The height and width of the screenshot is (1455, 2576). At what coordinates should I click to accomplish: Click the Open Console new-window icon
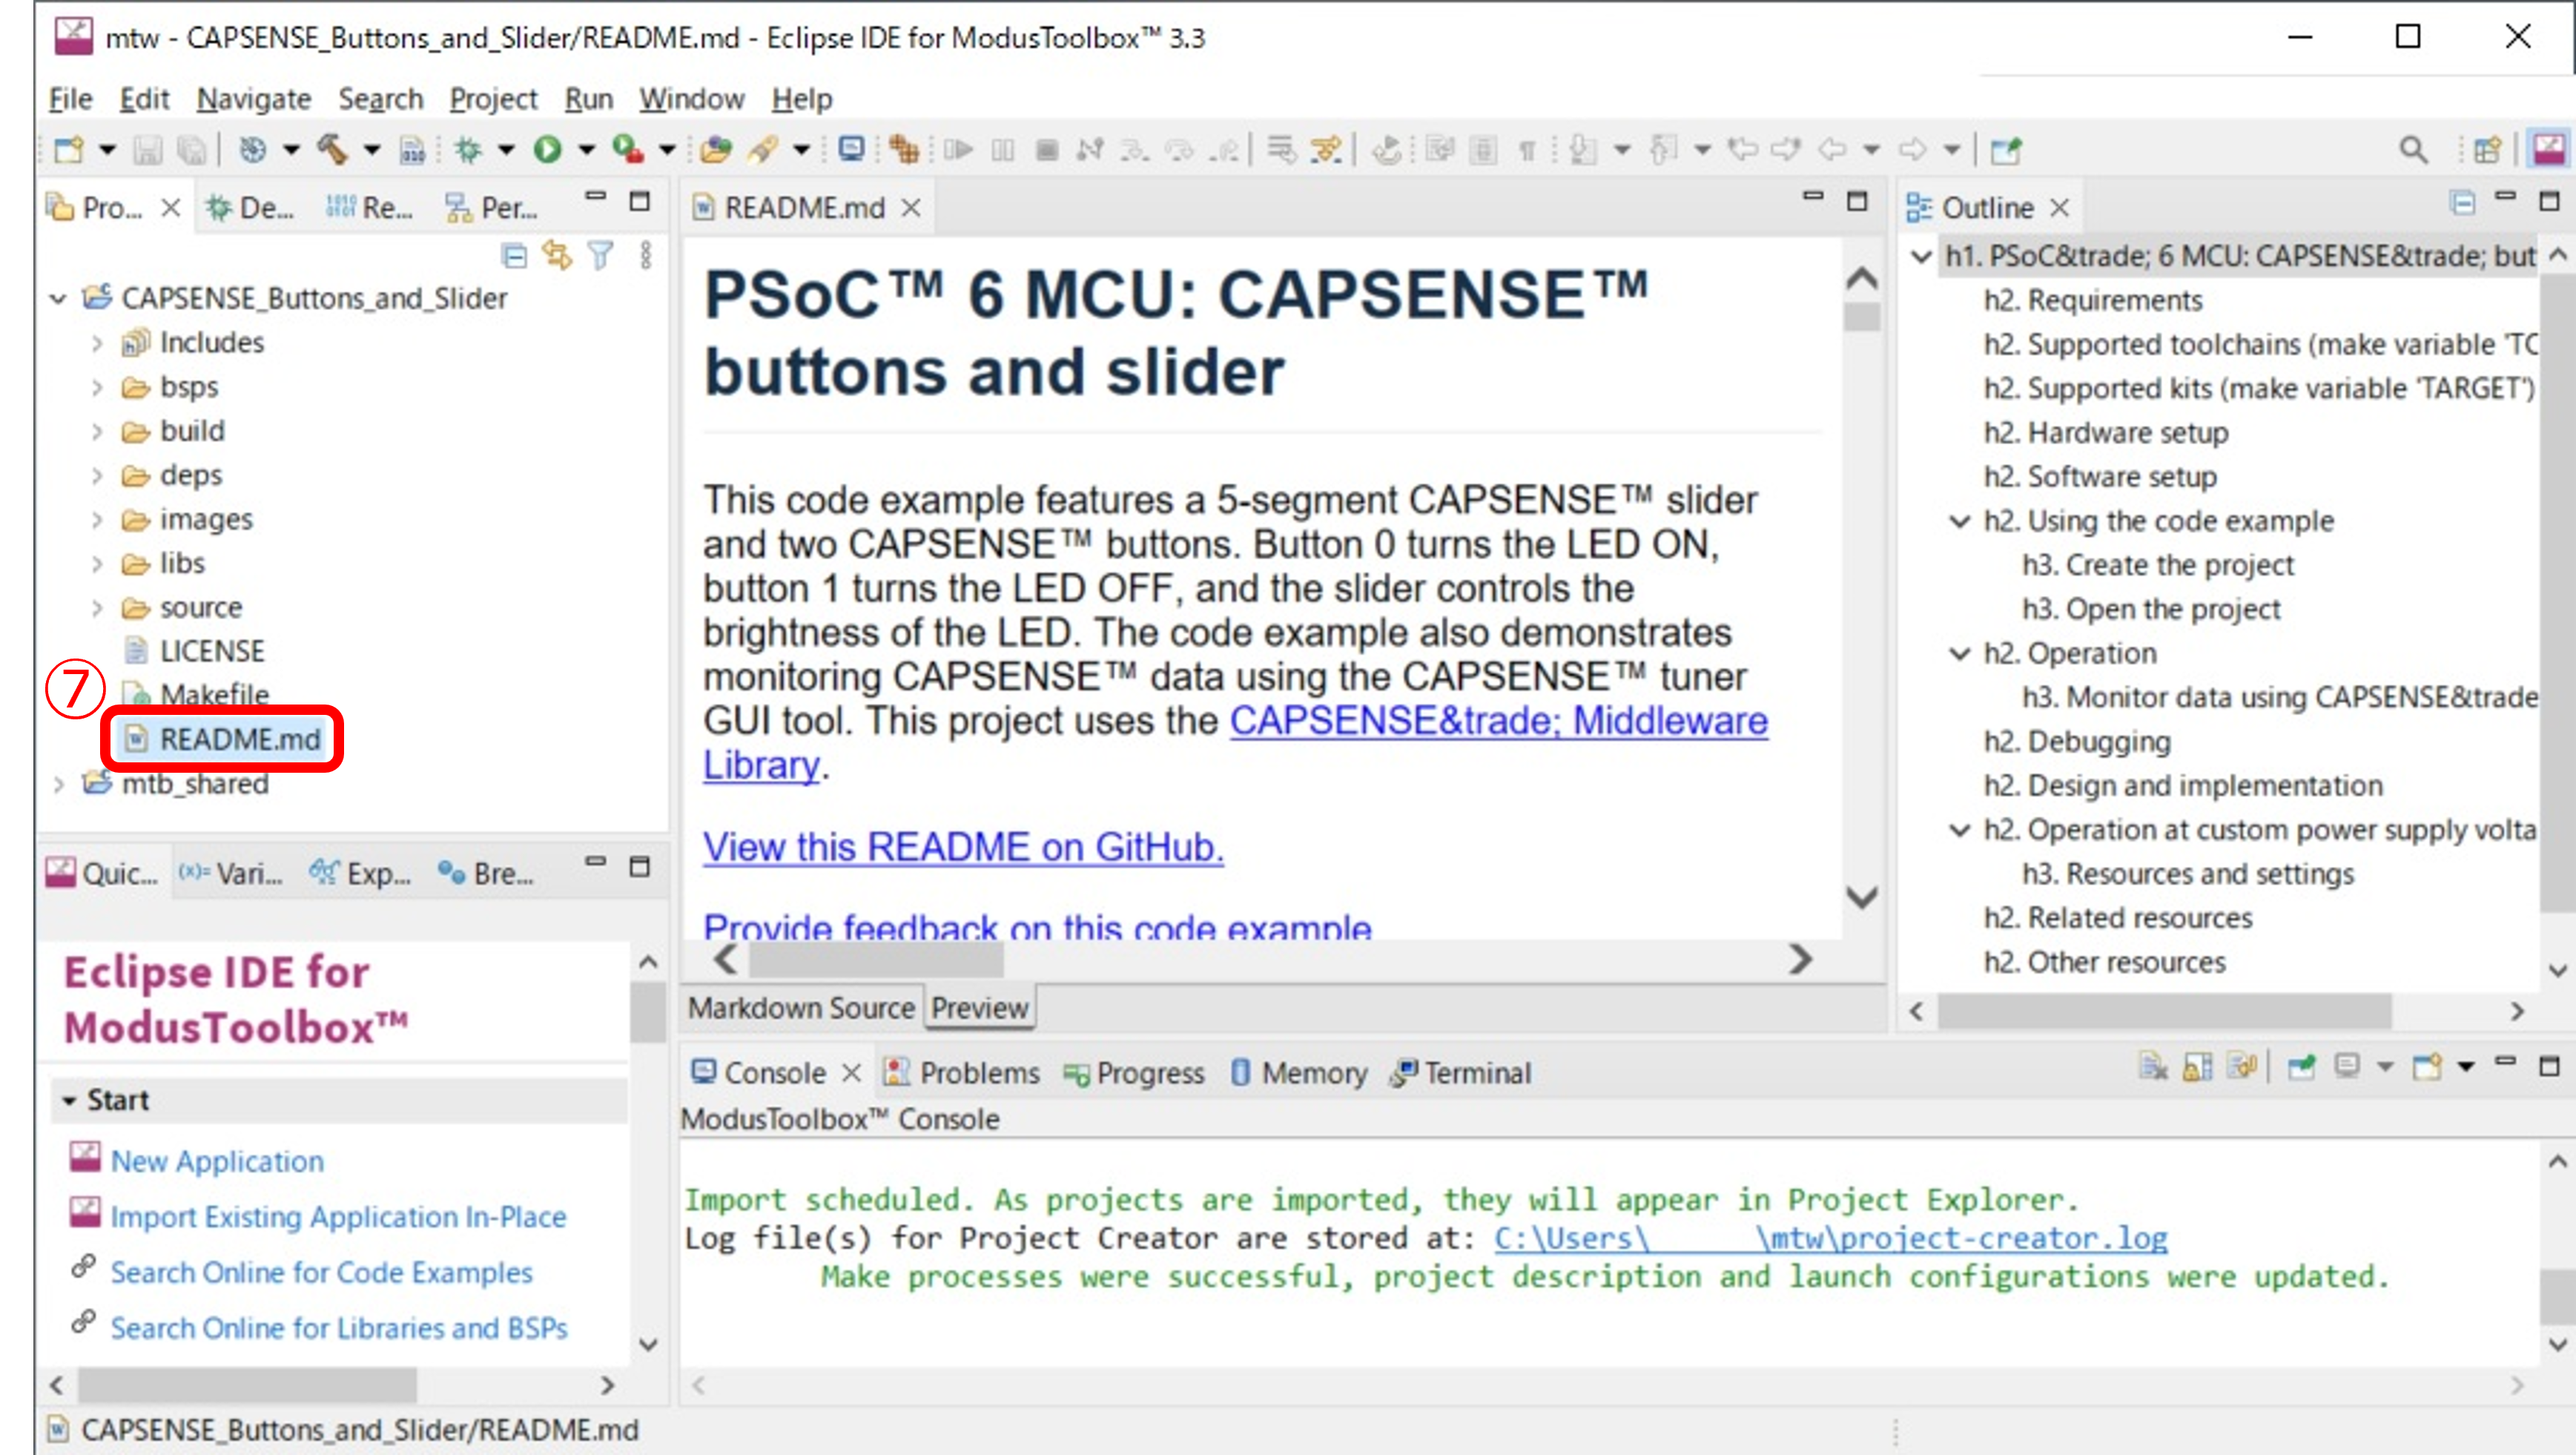point(2427,1067)
